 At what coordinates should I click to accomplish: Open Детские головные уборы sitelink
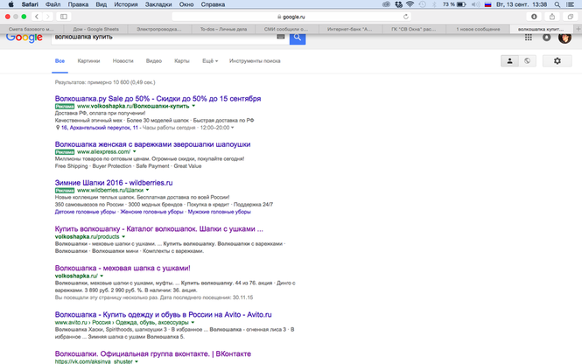click(86, 212)
